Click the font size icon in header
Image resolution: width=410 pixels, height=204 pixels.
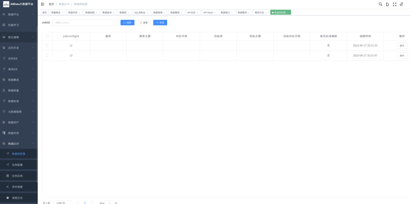(x=401, y=4)
